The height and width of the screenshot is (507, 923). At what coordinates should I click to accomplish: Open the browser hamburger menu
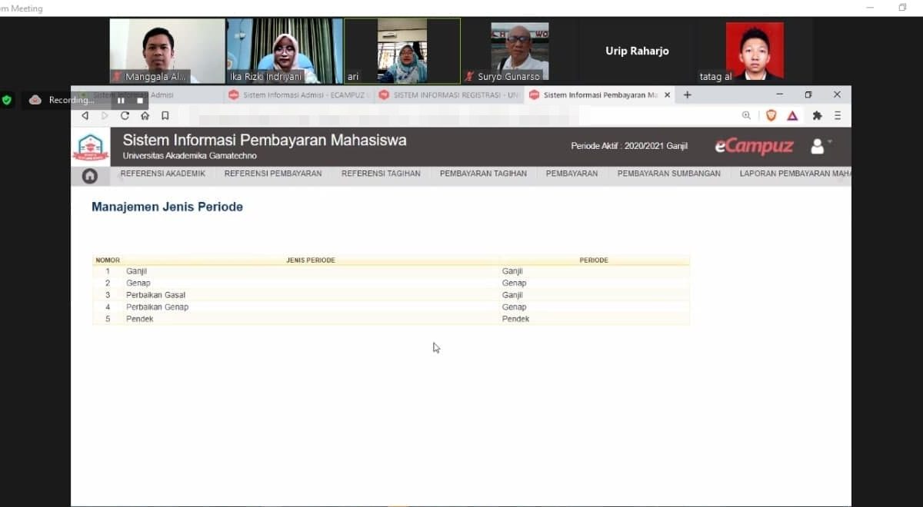(838, 116)
